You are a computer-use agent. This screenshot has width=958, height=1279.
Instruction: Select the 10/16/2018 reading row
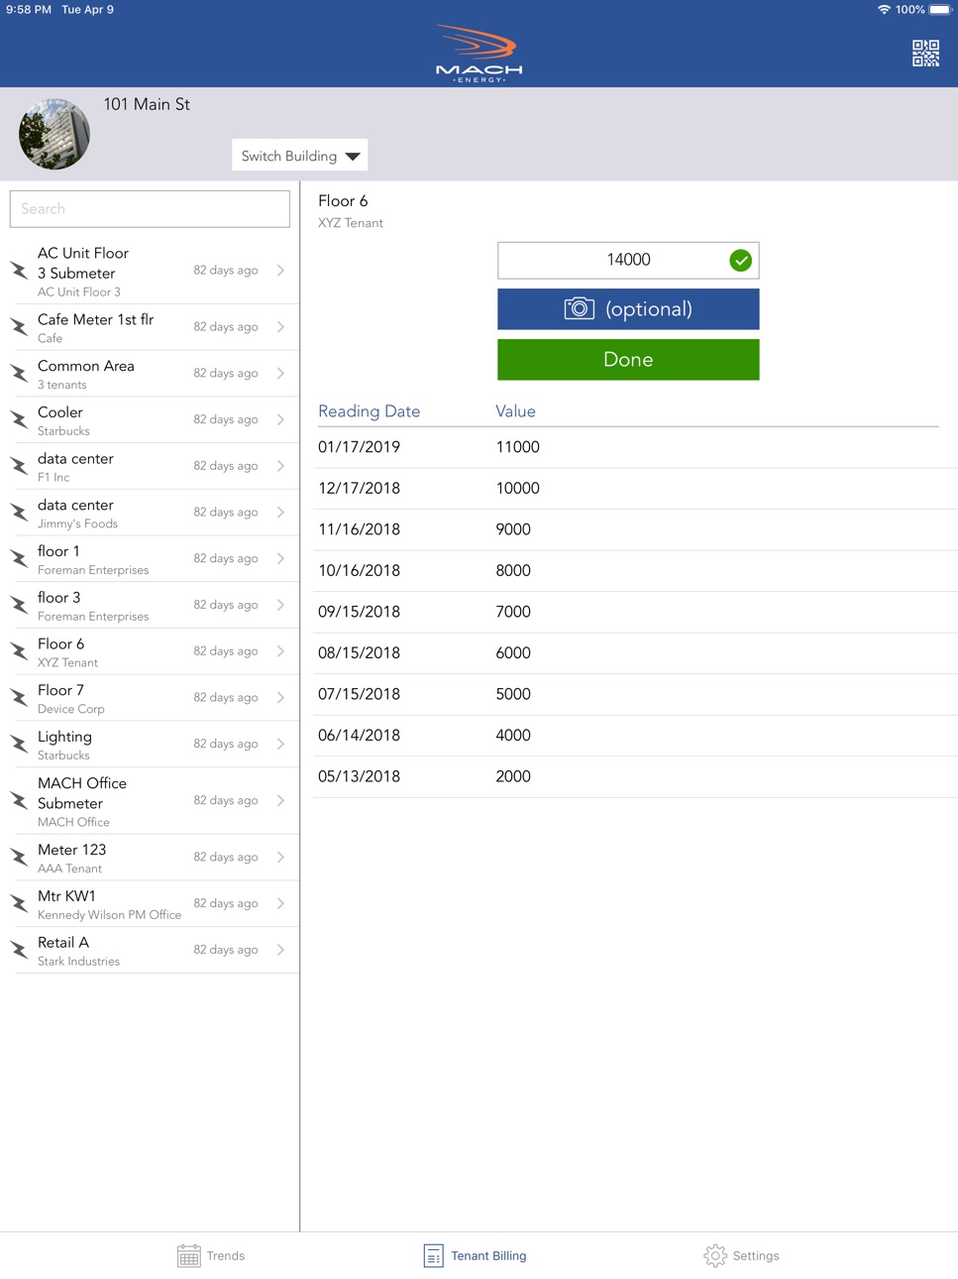click(x=635, y=570)
